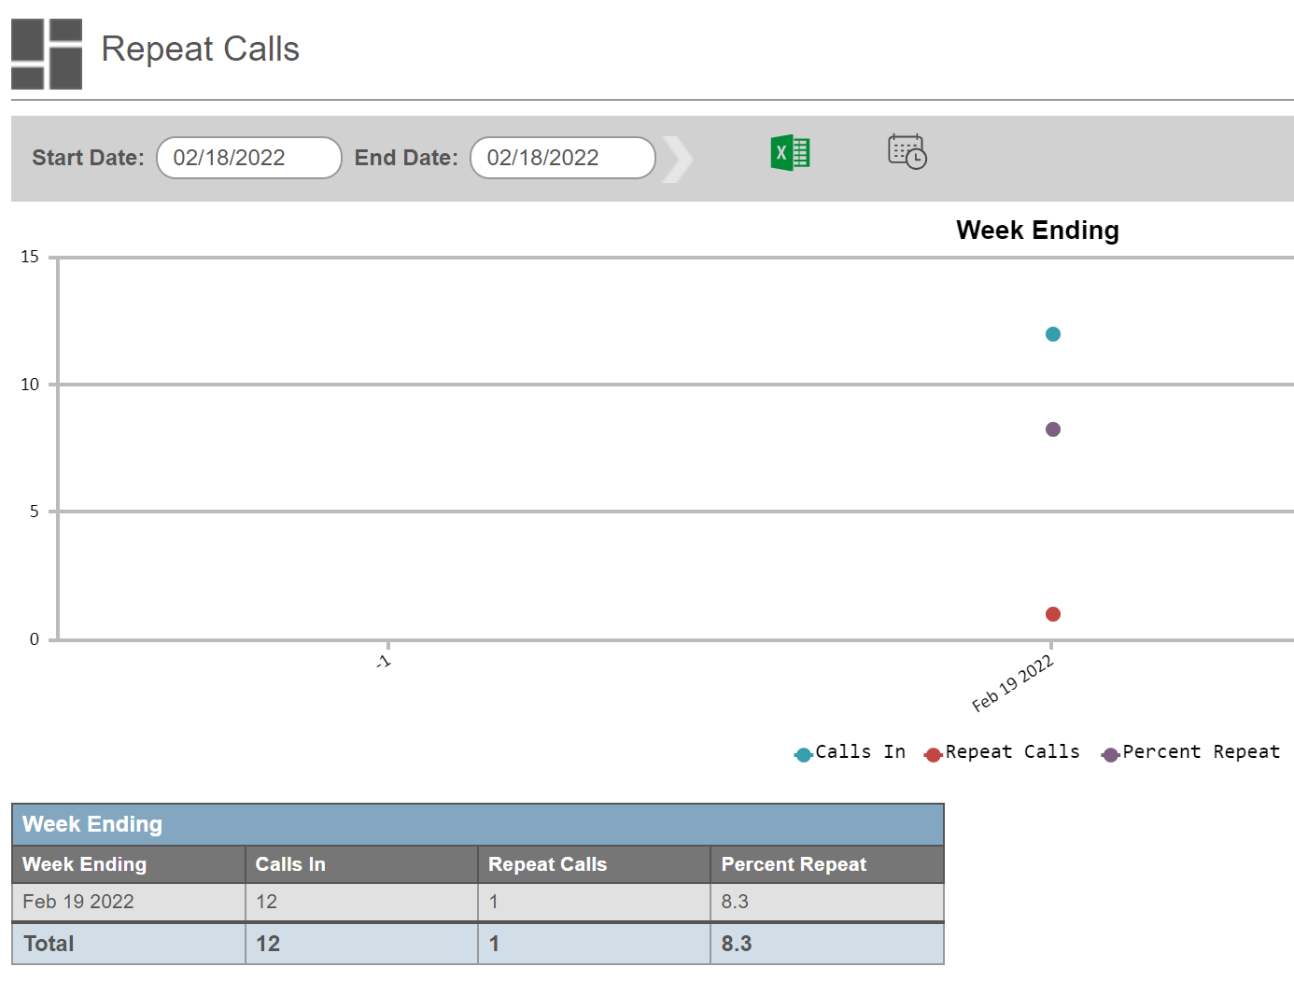Click the dashboard grid logo icon
This screenshot has height=981, width=1294.
pos(47,54)
